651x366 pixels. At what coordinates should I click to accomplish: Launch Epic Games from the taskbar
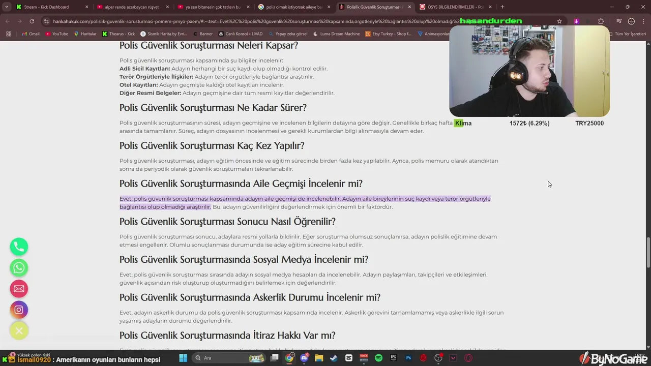394,358
